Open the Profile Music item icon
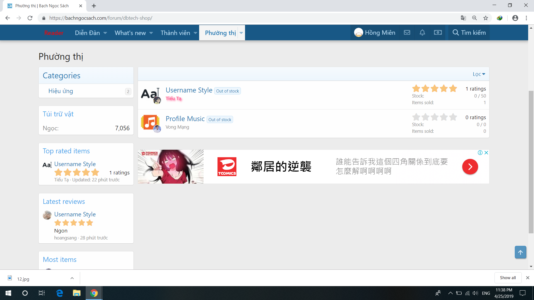Image resolution: width=534 pixels, height=300 pixels. [150, 122]
